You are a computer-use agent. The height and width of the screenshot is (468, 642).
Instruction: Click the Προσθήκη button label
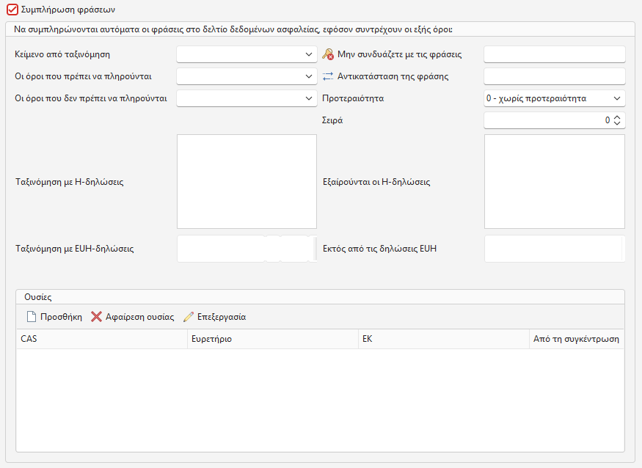tap(61, 317)
